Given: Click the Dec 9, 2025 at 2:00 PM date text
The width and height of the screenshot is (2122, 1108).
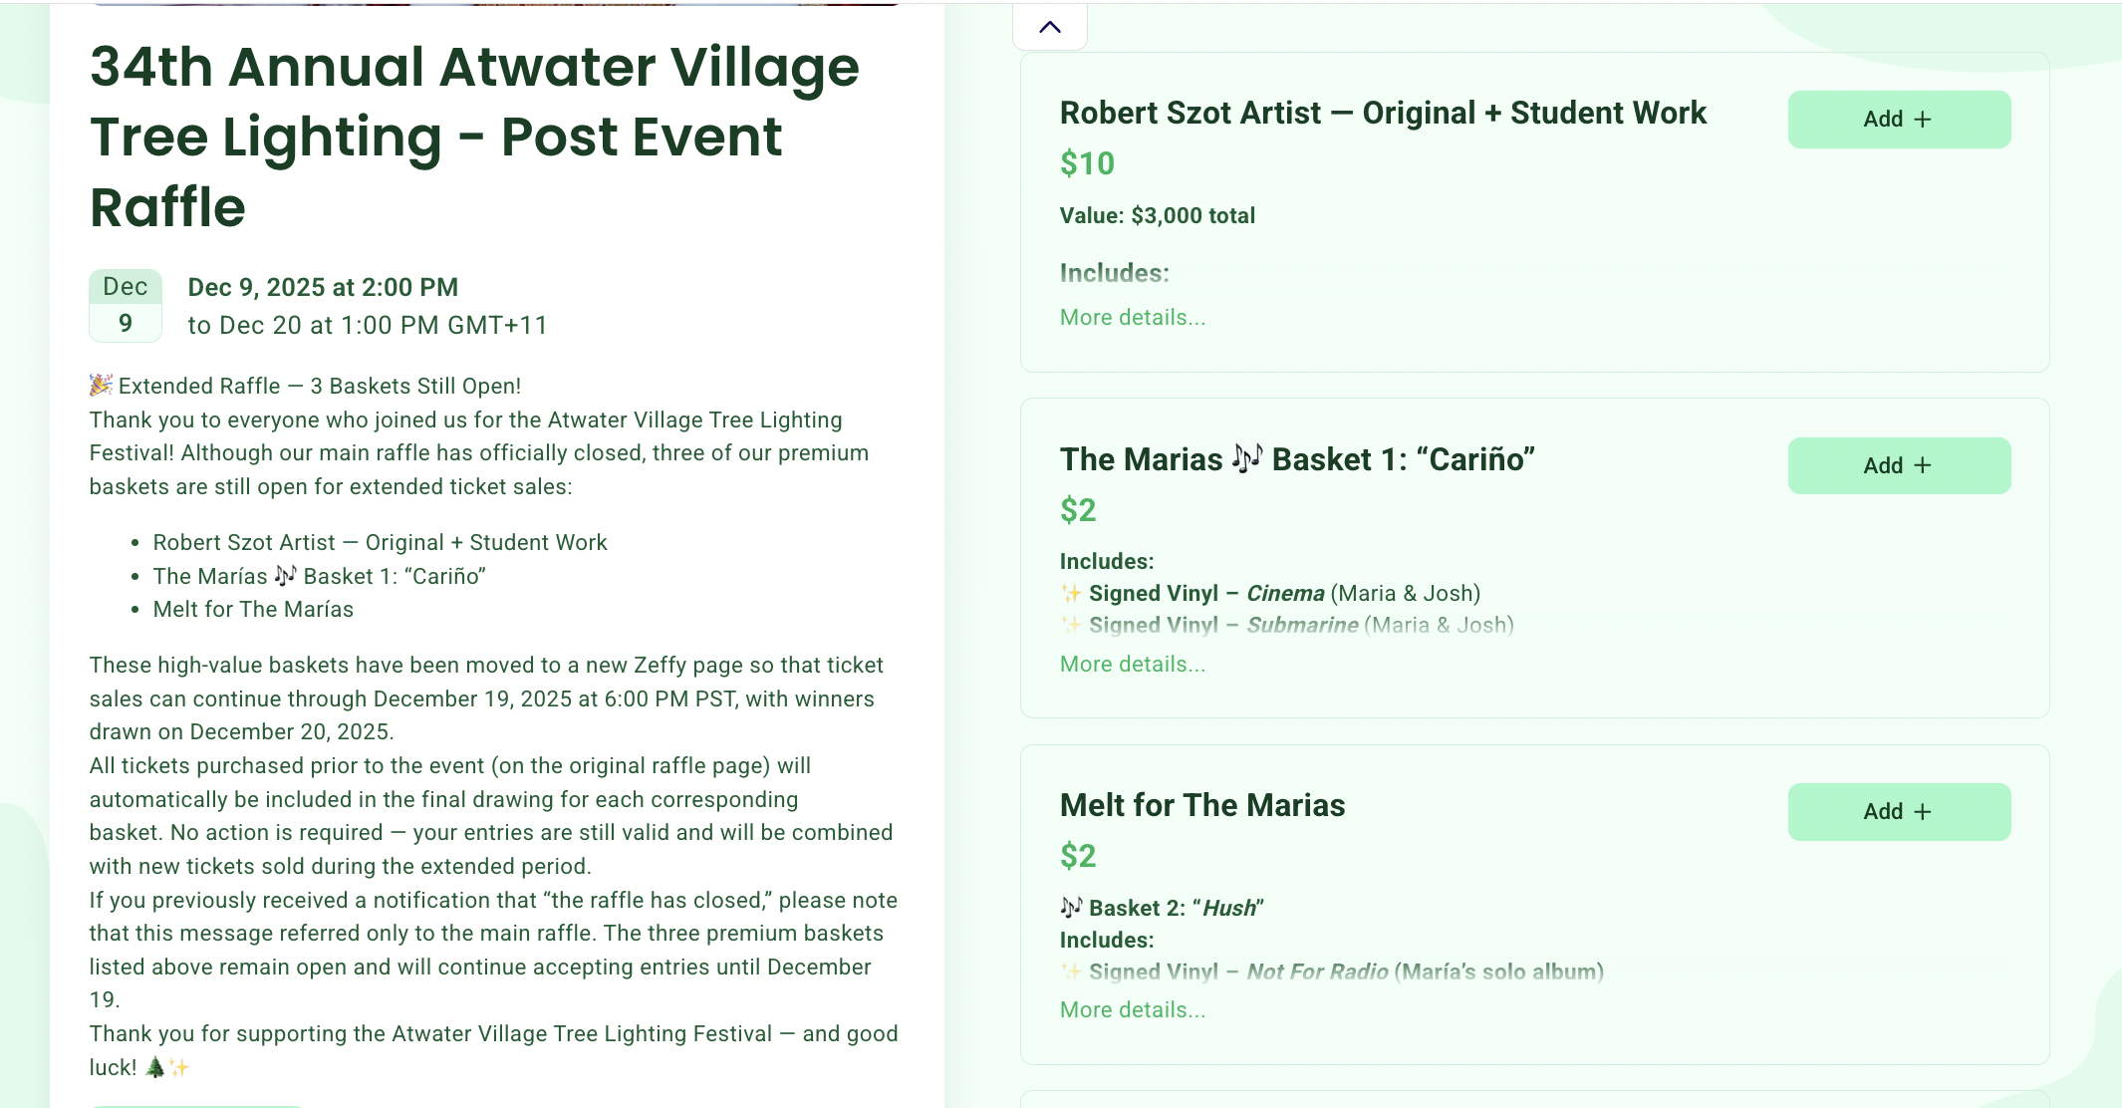Looking at the screenshot, I should pos(323,287).
